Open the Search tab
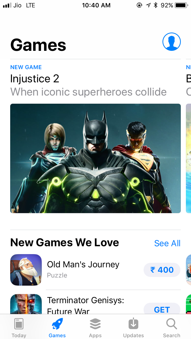The height and width of the screenshot is (339, 191). coord(172,328)
